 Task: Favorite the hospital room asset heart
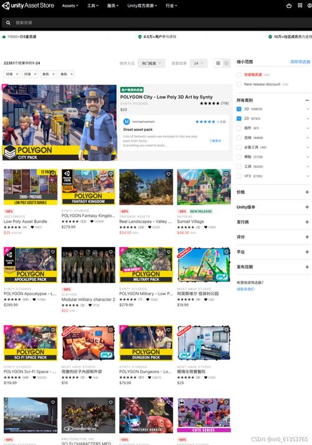tap(227, 330)
